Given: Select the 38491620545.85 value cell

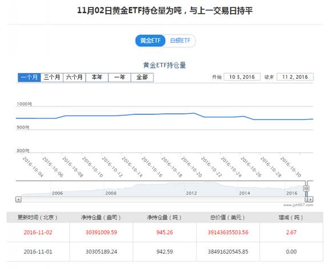Looking at the screenshot, I should click(x=228, y=252).
